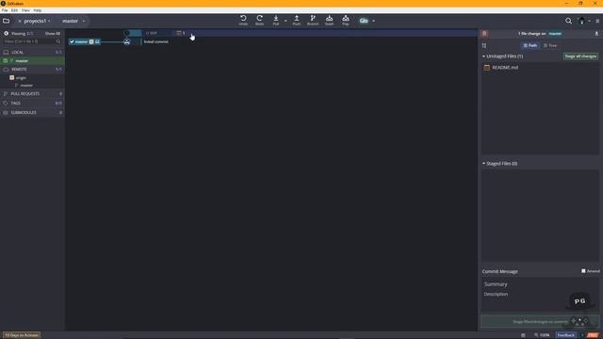
Task: Open the master branch dropdown in toolbar
Action: (84, 21)
